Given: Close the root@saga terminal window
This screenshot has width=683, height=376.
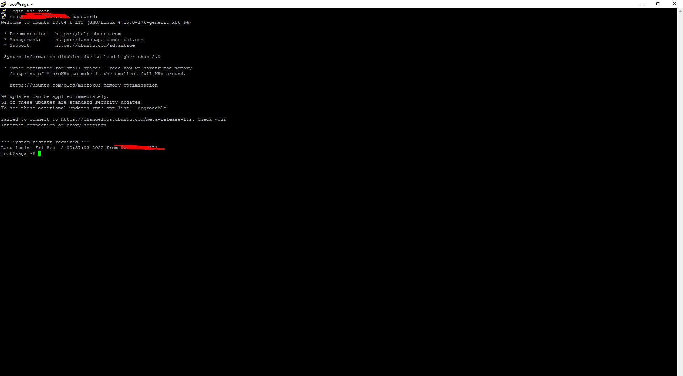Looking at the screenshot, I should pyautogui.click(x=674, y=4).
